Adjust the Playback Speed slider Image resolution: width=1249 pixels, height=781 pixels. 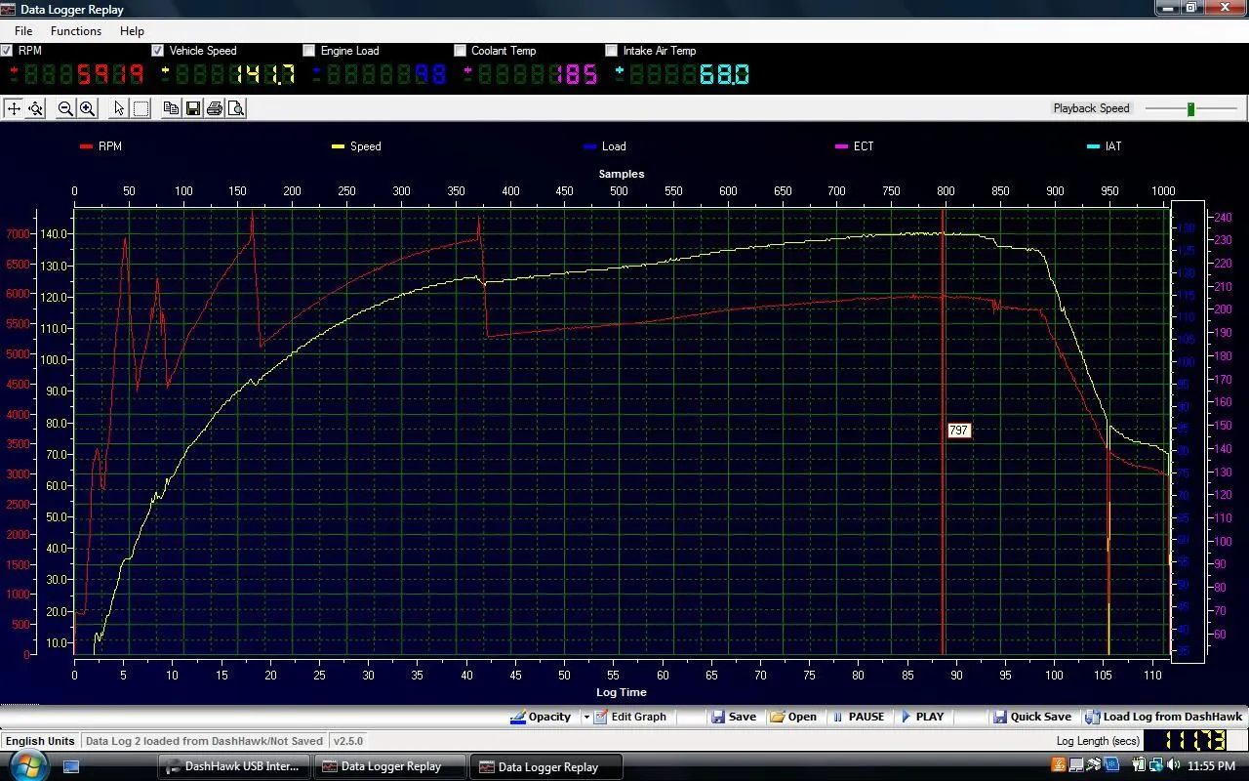[x=1191, y=109]
